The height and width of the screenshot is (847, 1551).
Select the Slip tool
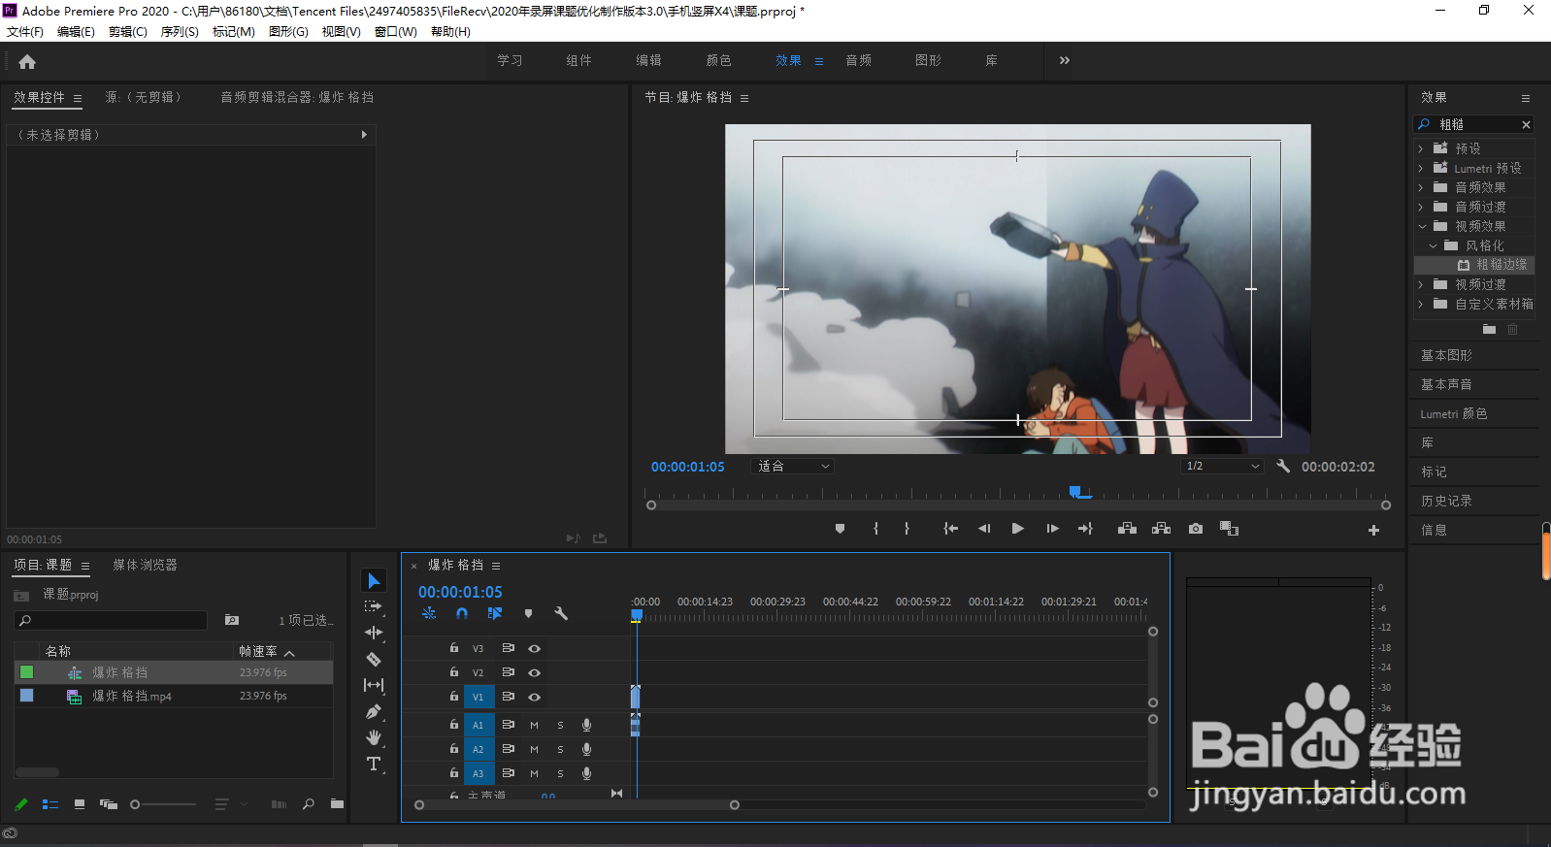click(374, 685)
